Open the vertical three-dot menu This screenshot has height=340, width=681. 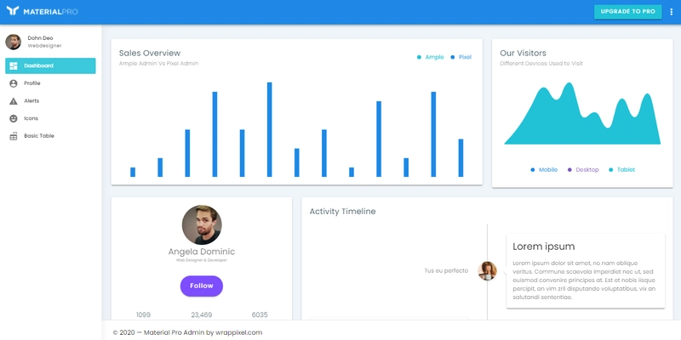[x=672, y=12]
